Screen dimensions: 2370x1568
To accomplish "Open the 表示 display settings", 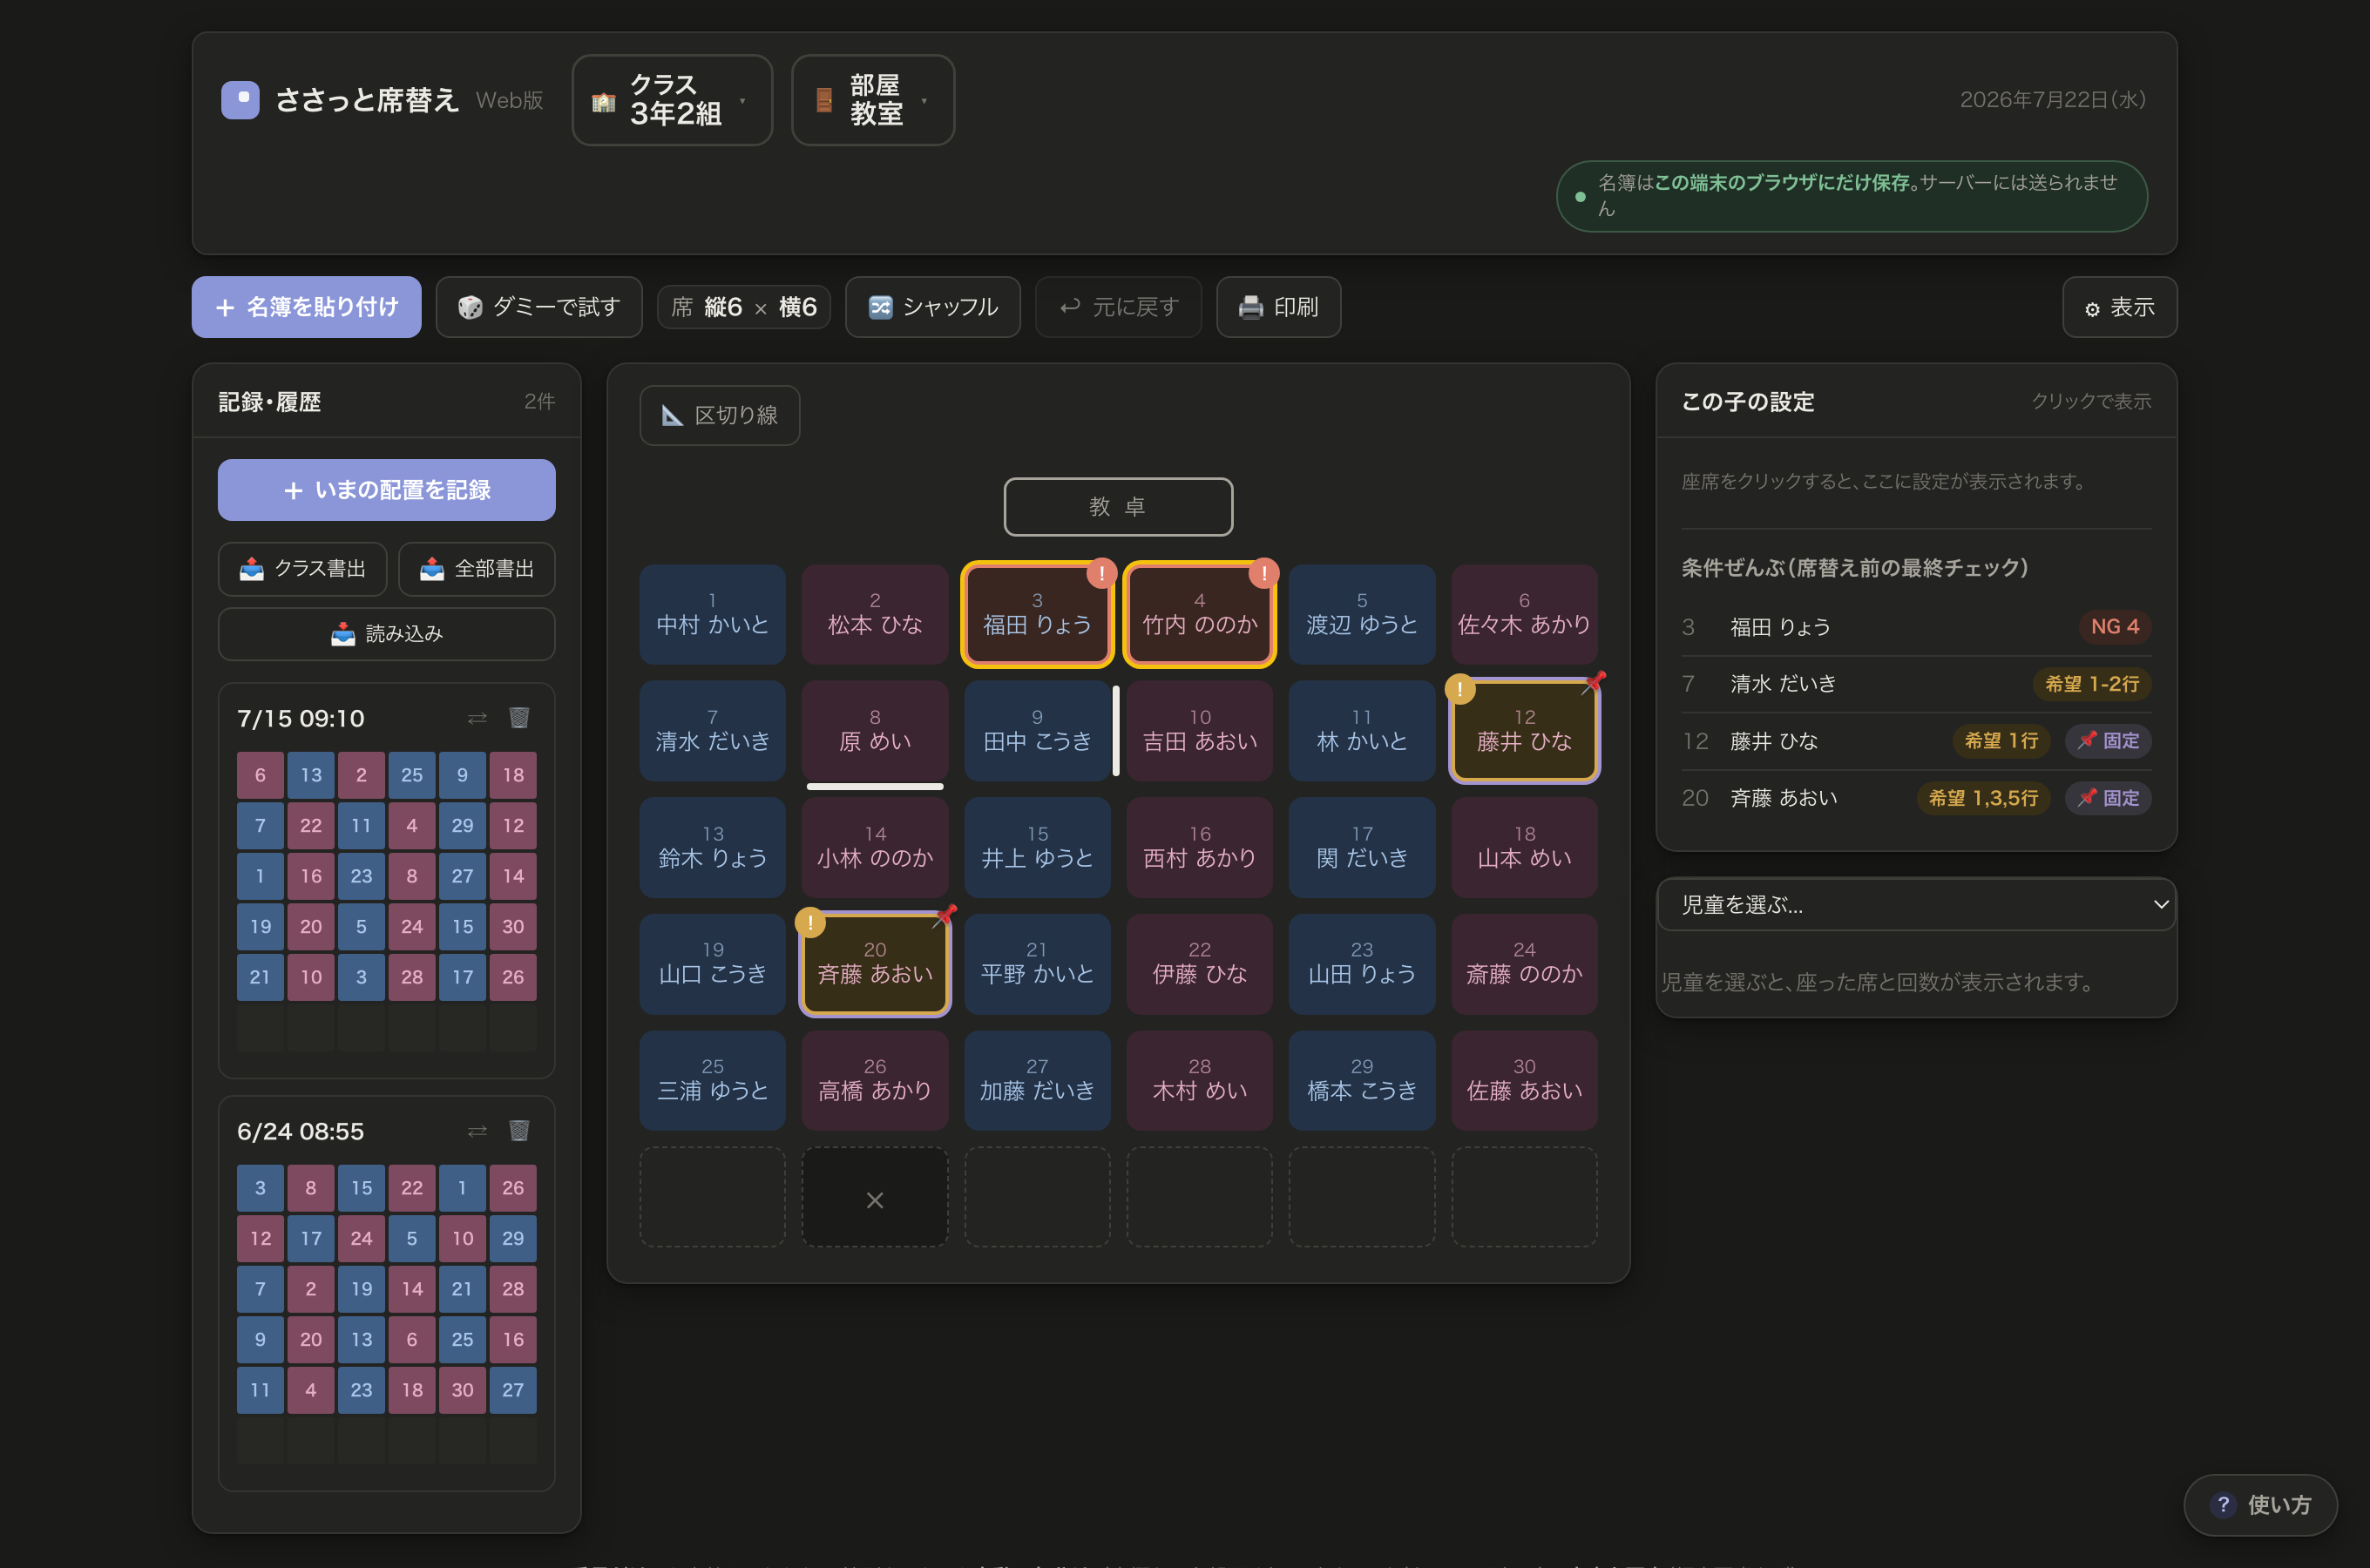I will point(2119,307).
